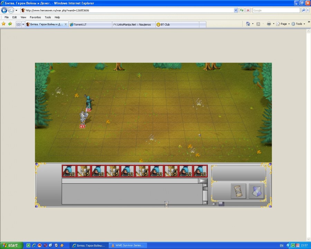Refresh the page with green arrows icon
The height and width of the screenshot is (249, 311).
coord(242,10)
